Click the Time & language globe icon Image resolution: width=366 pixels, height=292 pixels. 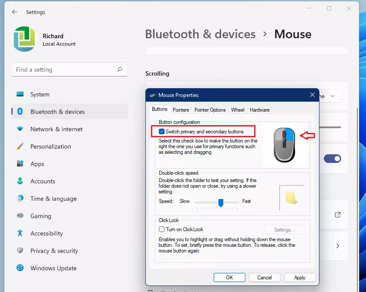pos(20,198)
